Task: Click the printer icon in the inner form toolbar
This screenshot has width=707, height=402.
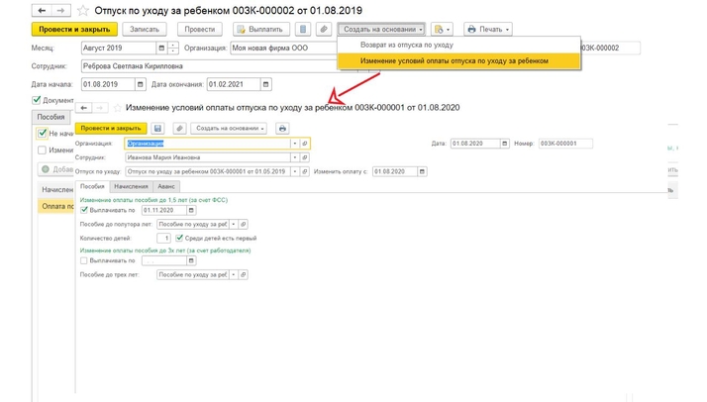Action: [x=282, y=128]
